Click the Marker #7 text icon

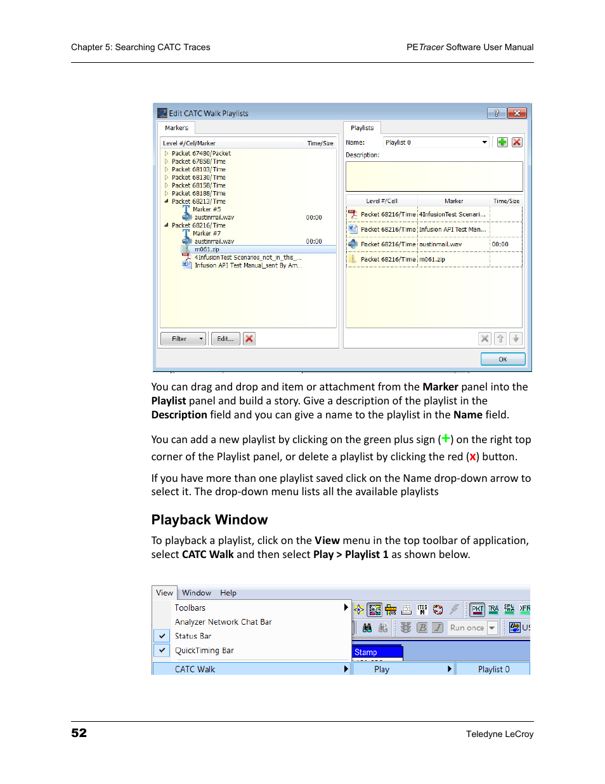[186, 233]
